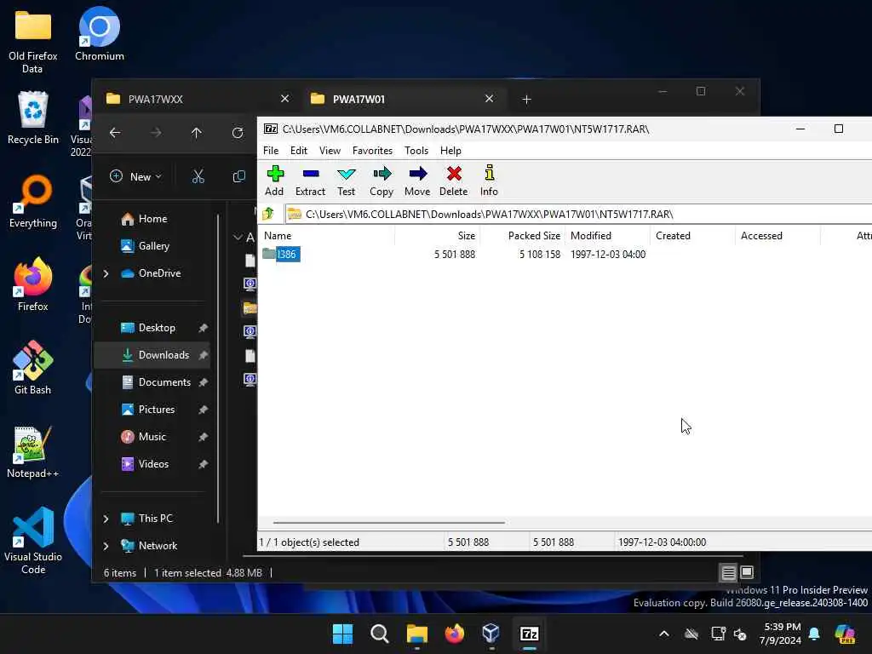The height and width of the screenshot is (654, 872).
Task: Go up one folder level in 7-Zip
Action: [268, 214]
